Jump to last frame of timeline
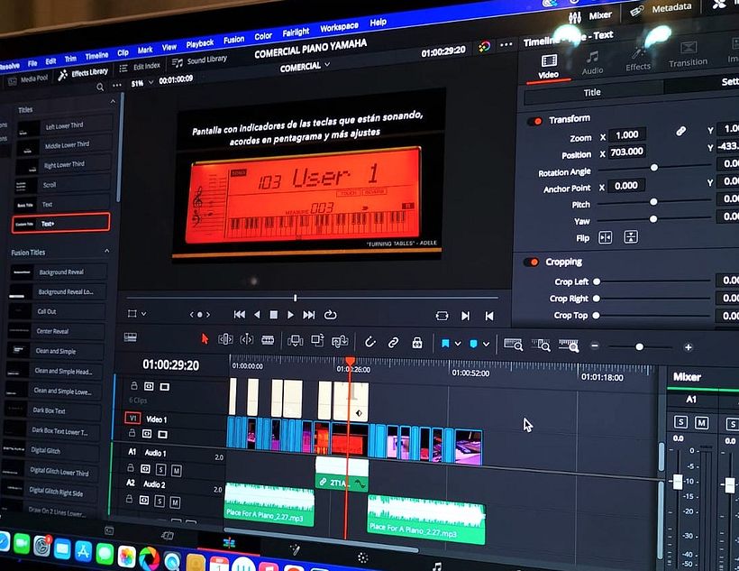Image resolution: width=739 pixels, height=571 pixels. (309, 315)
